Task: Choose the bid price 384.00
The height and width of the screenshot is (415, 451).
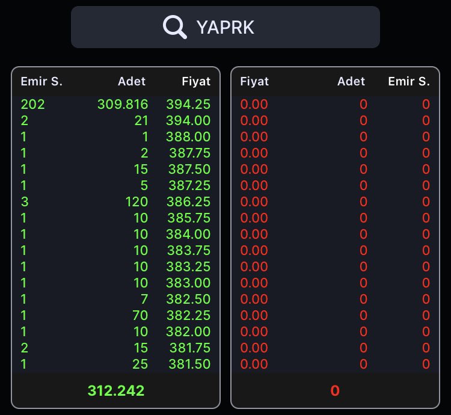Action: [188, 234]
